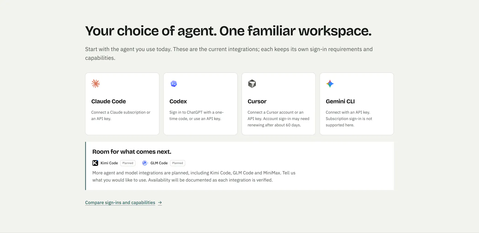This screenshot has width=479, height=233.
Task: Click the GLM Code logo icon
Action: (145, 163)
